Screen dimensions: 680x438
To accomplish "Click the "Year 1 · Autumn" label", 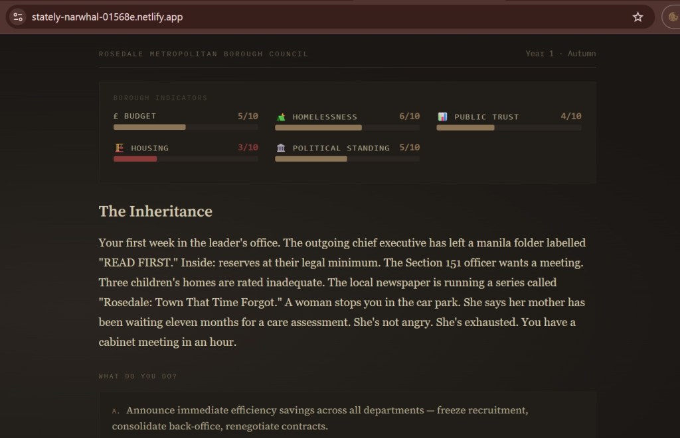I will (x=560, y=54).
